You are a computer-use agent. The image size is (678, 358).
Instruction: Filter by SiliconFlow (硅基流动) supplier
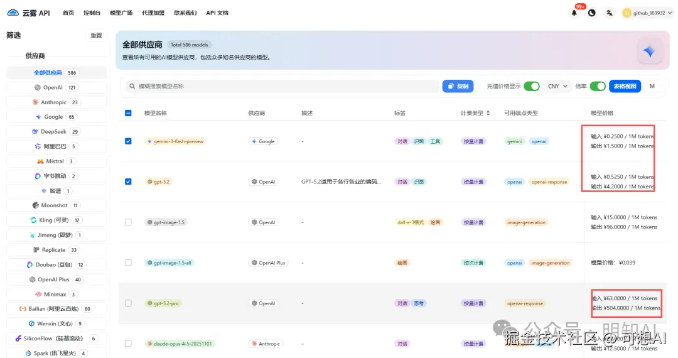coord(56,338)
